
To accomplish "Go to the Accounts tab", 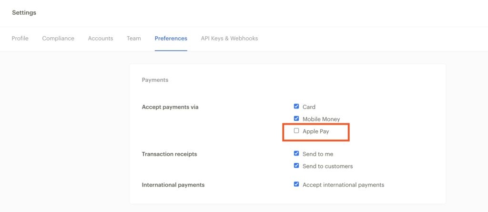I will click(101, 38).
